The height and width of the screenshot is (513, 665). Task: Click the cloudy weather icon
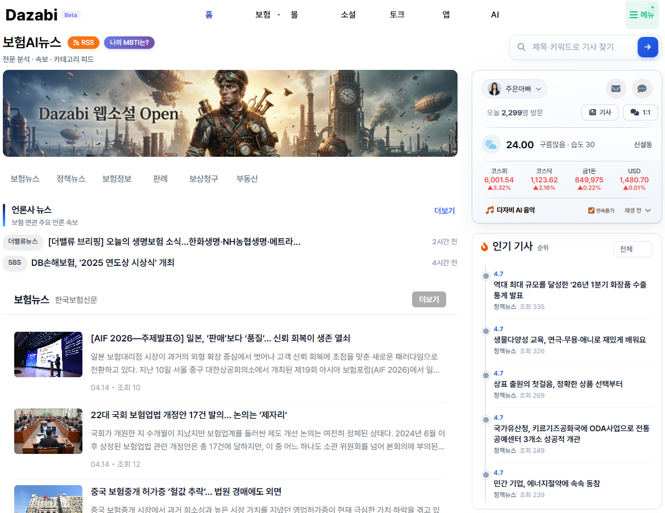491,145
